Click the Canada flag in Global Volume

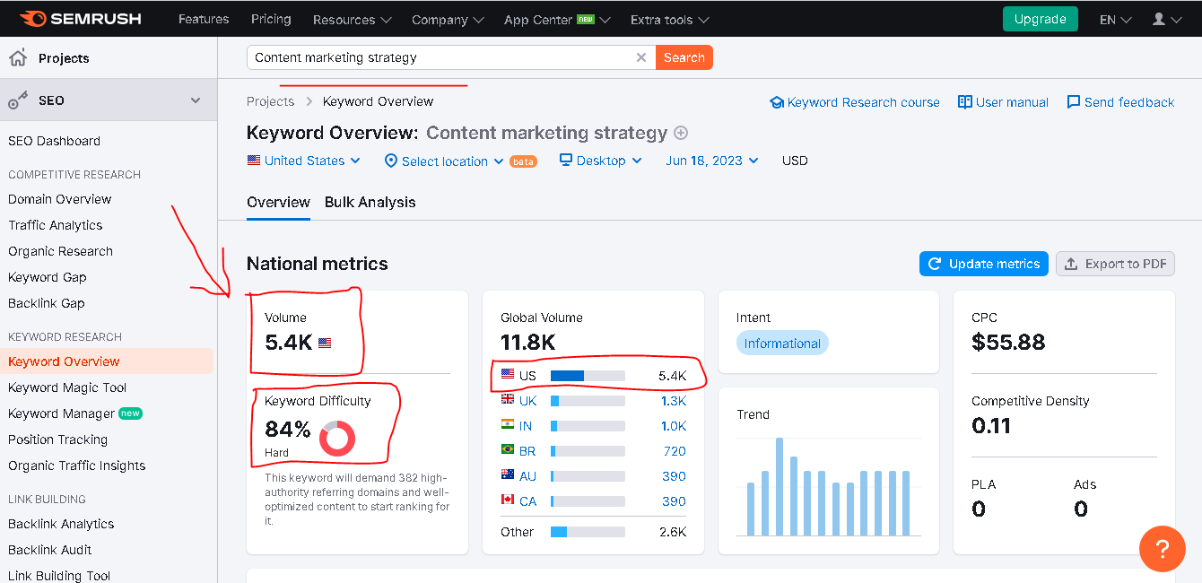coord(508,500)
